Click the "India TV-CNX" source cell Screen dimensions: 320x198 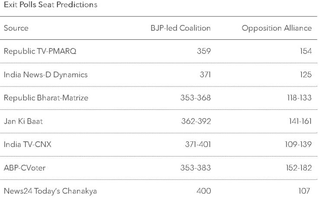(x=28, y=145)
